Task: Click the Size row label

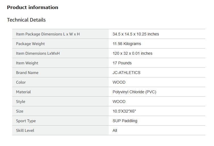Action: [x=20, y=111]
